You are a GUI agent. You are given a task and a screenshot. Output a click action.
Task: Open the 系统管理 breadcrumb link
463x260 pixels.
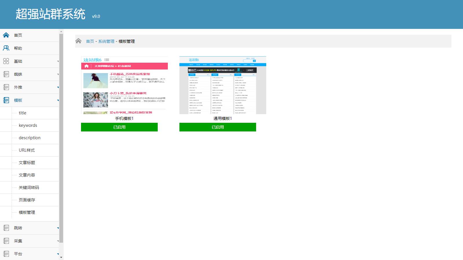click(106, 41)
